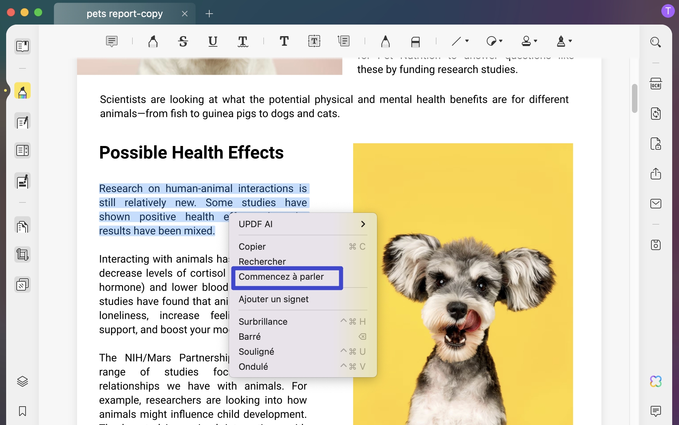Select the highlighter annotation tool
Image resolution: width=679 pixels, height=425 pixels.
[x=153, y=41]
